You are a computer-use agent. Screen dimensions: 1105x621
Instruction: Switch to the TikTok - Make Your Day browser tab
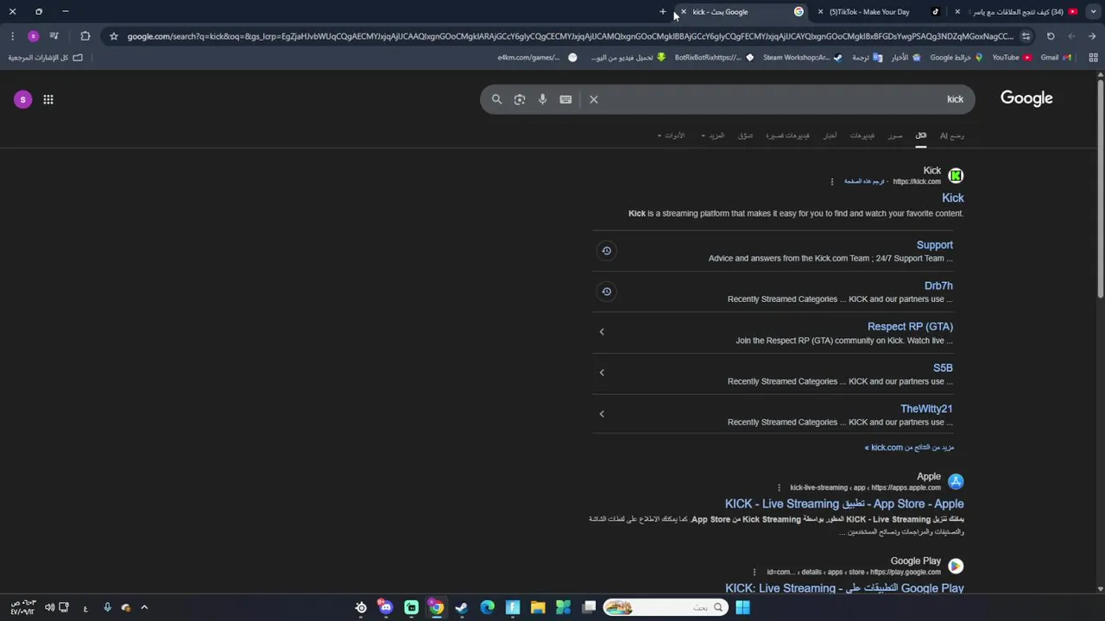881,12
